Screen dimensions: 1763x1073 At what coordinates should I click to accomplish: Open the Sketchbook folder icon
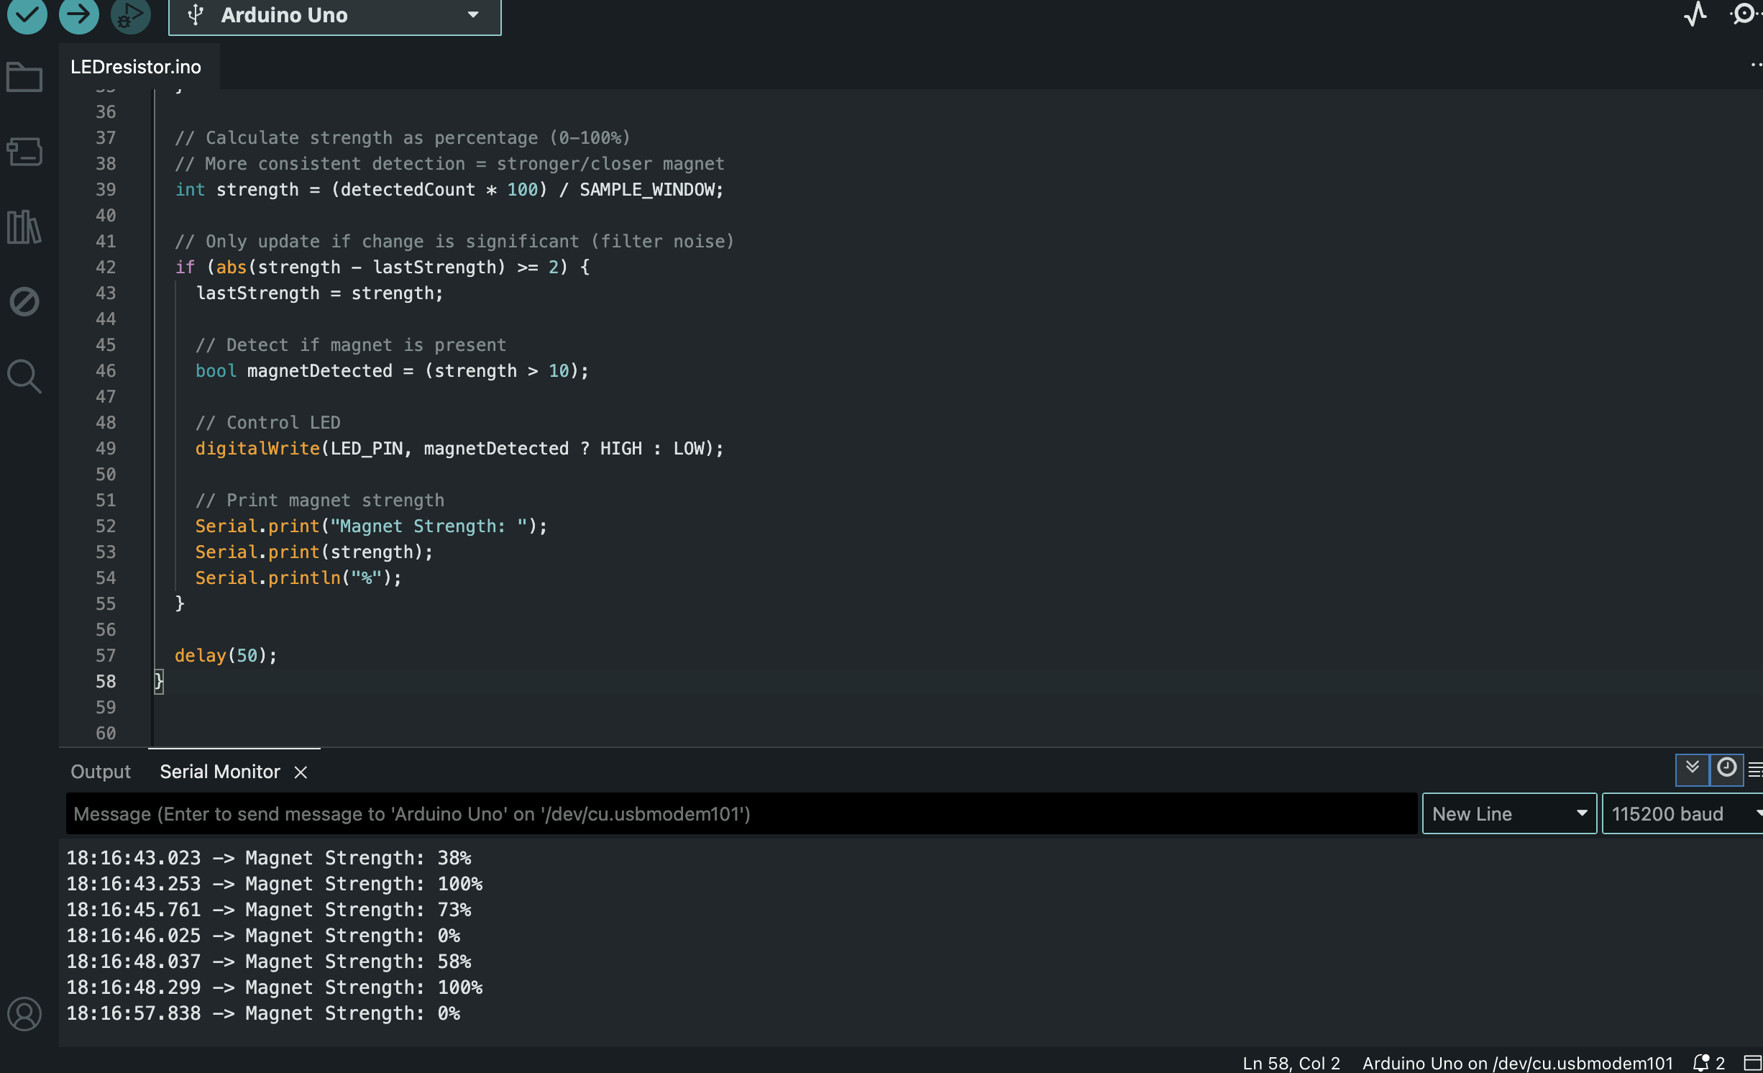click(x=24, y=77)
